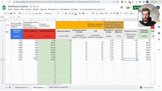Toggle strikethrough formatting
The width and height of the screenshot is (162, 91).
coord(72,13)
